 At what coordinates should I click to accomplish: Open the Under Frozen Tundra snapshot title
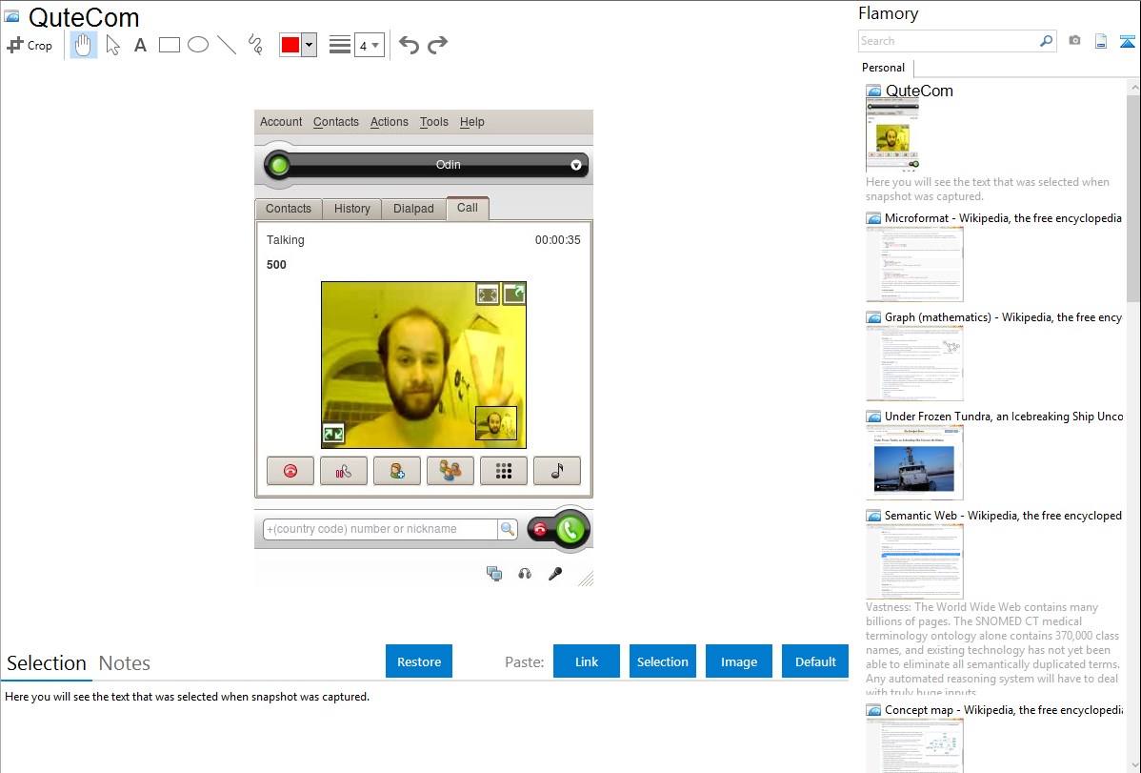[x=1004, y=416]
